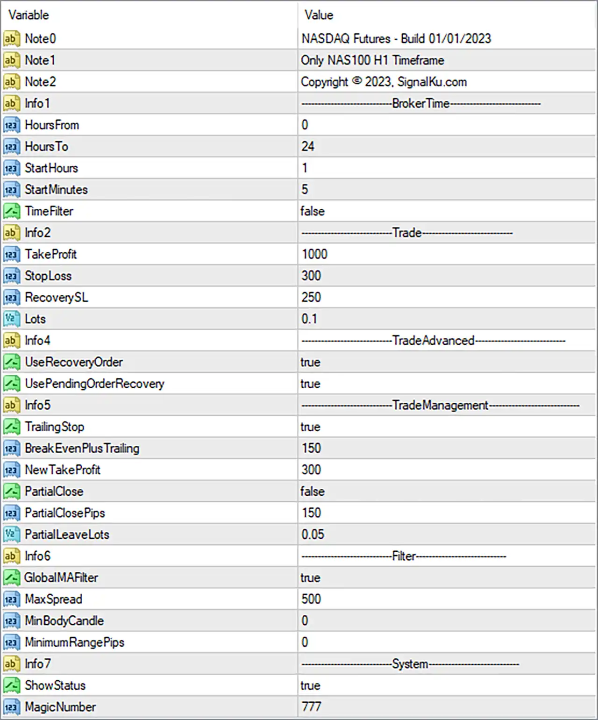Viewport: 598px width, 720px height.
Task: Select the Note1 variable name
Action: (x=40, y=60)
